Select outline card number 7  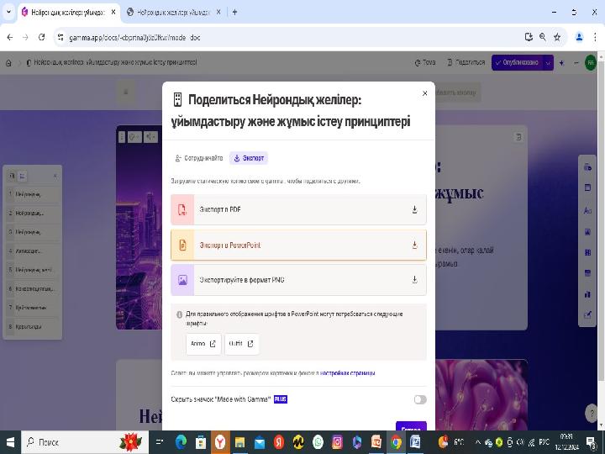pos(33,308)
